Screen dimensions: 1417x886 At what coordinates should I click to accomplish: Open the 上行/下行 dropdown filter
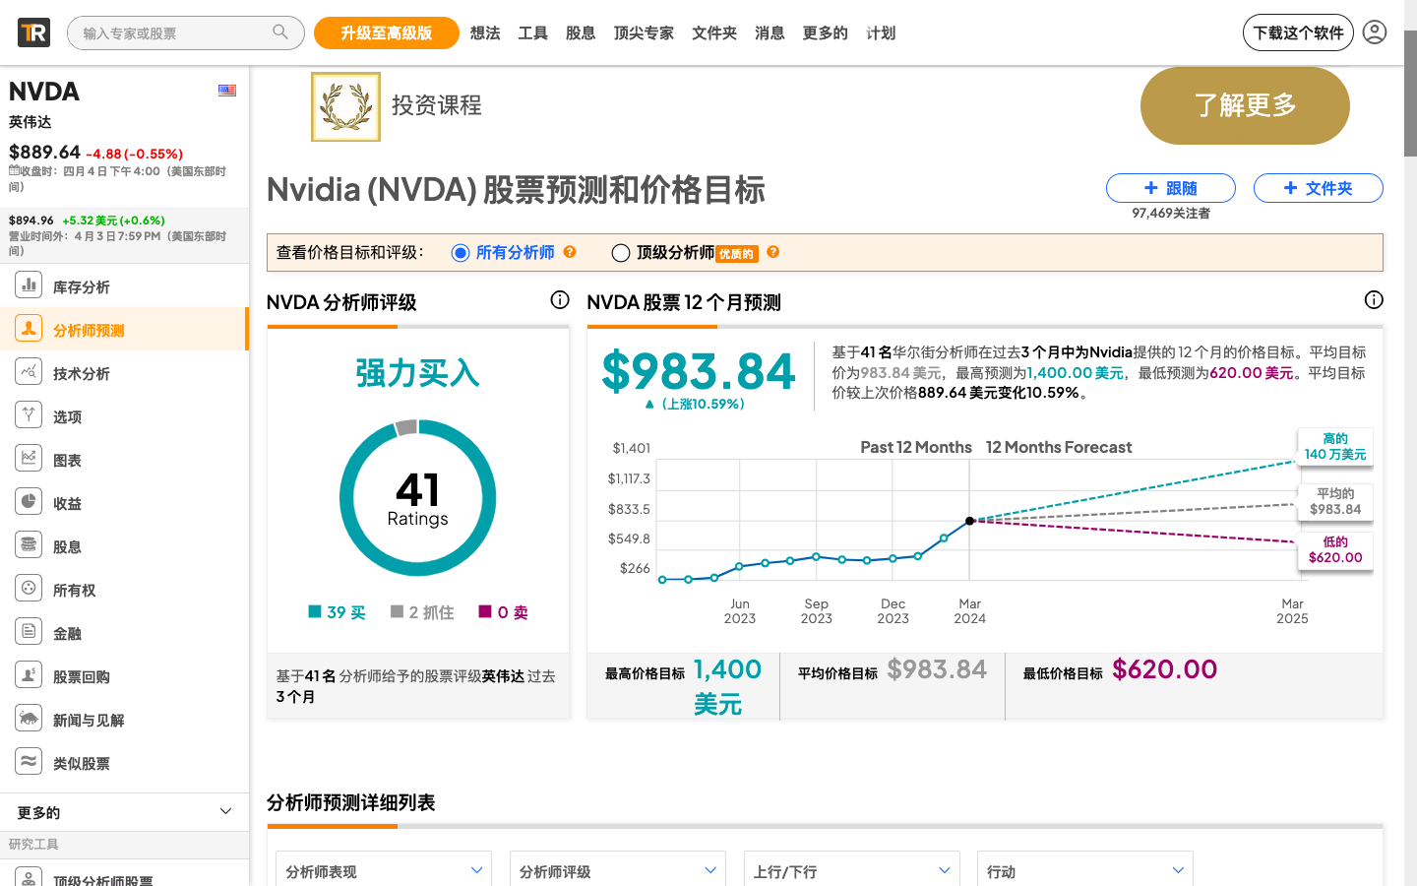pyautogui.click(x=851, y=870)
